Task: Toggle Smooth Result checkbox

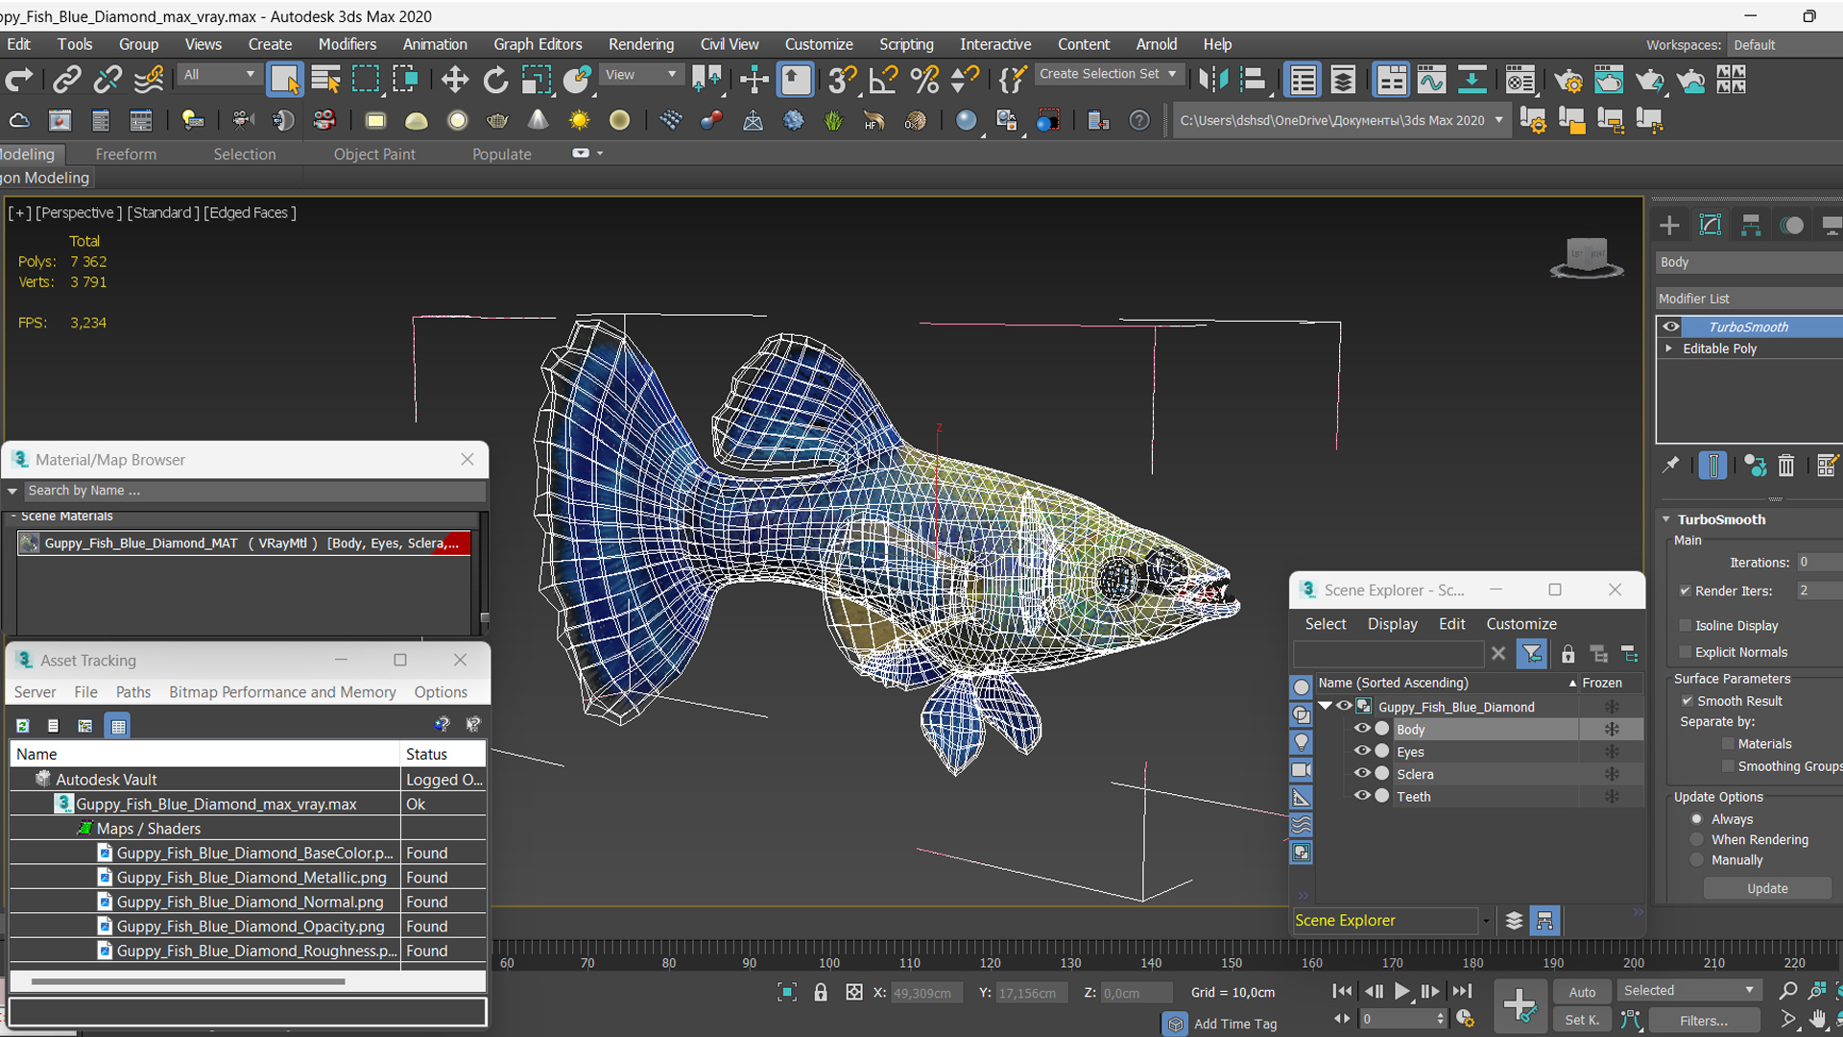Action: [1687, 701]
